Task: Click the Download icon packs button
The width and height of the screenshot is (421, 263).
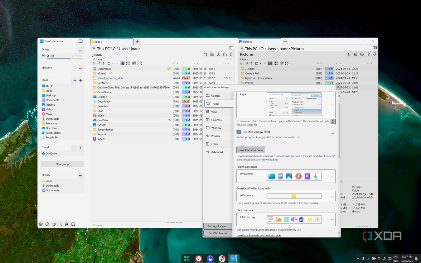Action: 251,150
